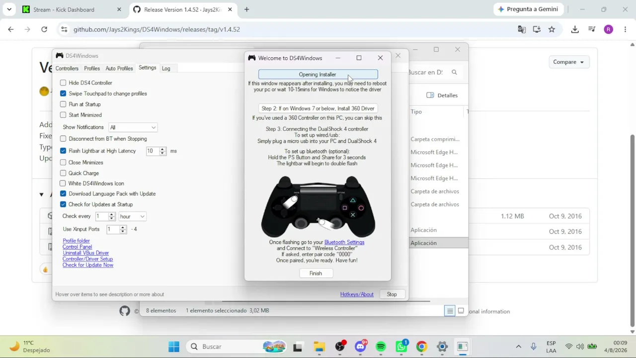The width and height of the screenshot is (636, 358).
Task: Bookmark this page with the star icon
Action: (552, 29)
